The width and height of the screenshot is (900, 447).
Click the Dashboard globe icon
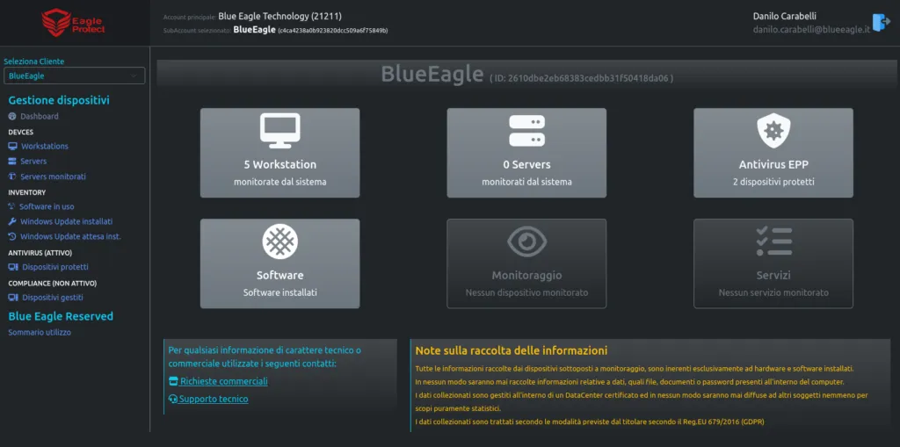point(12,117)
